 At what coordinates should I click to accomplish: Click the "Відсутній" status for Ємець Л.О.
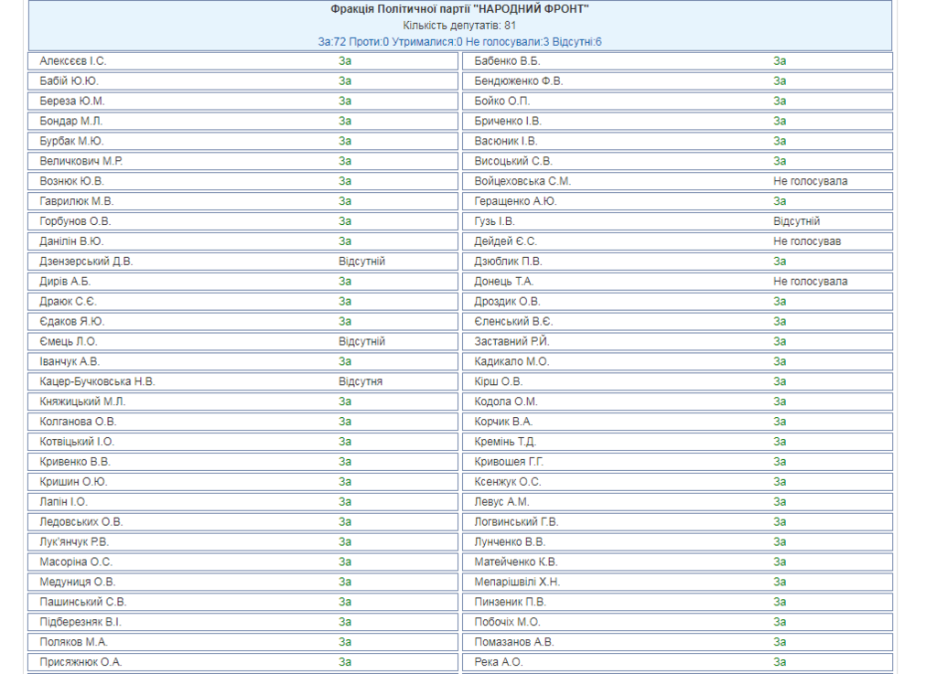tap(361, 341)
